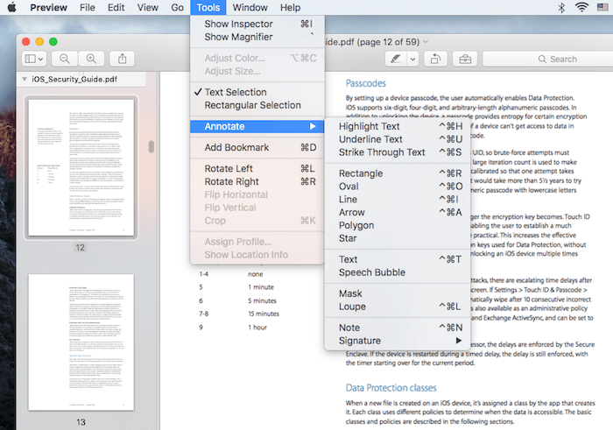Choose Star annotation

click(x=398, y=238)
